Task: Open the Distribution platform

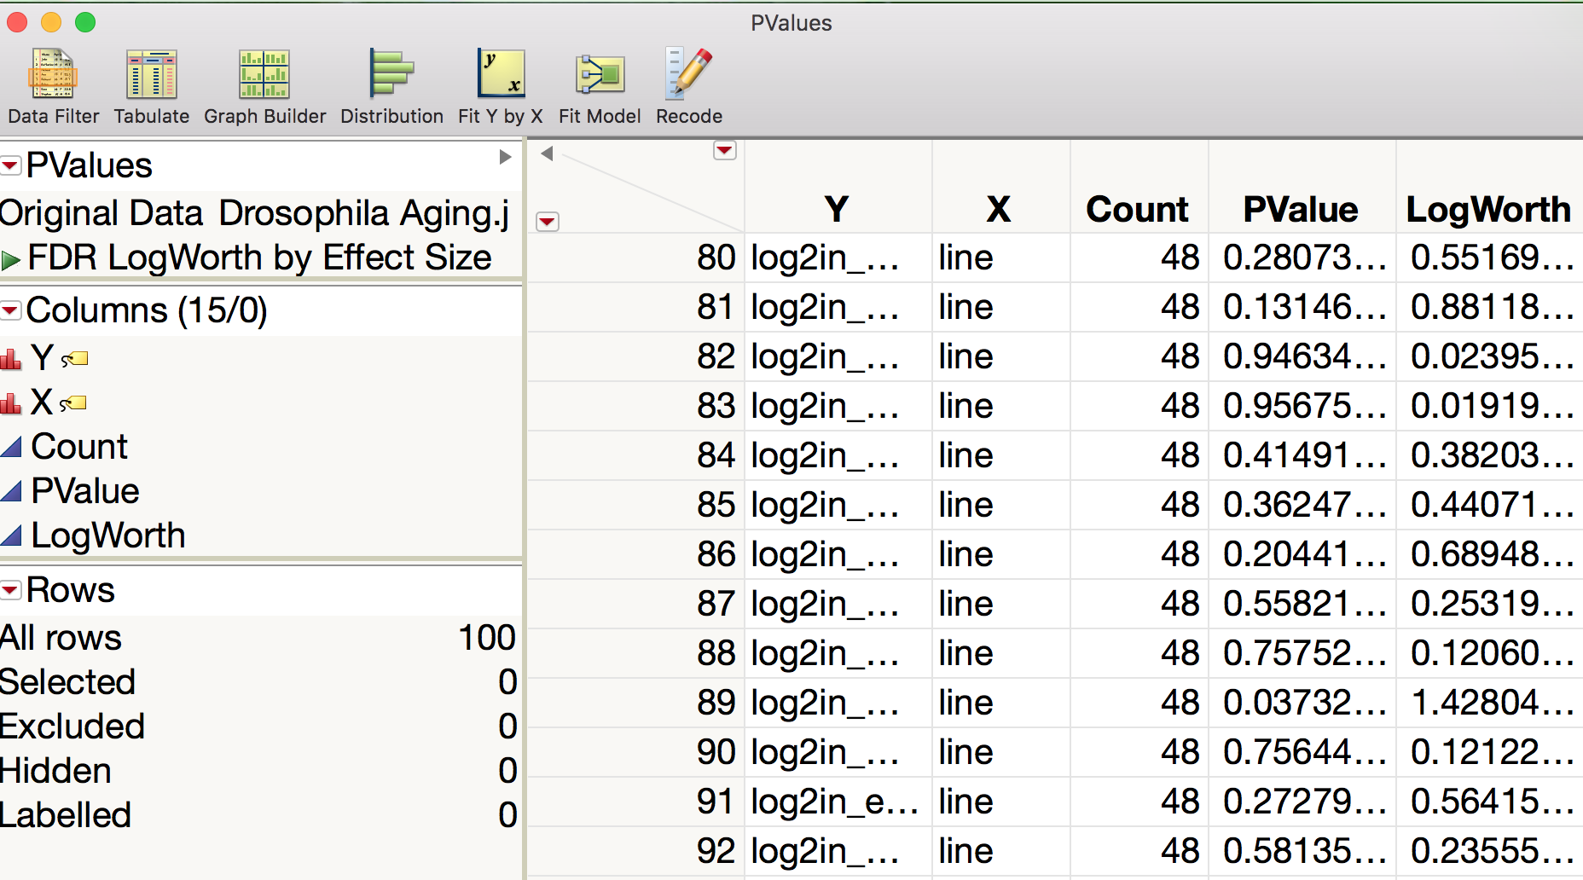Action: 391,81
